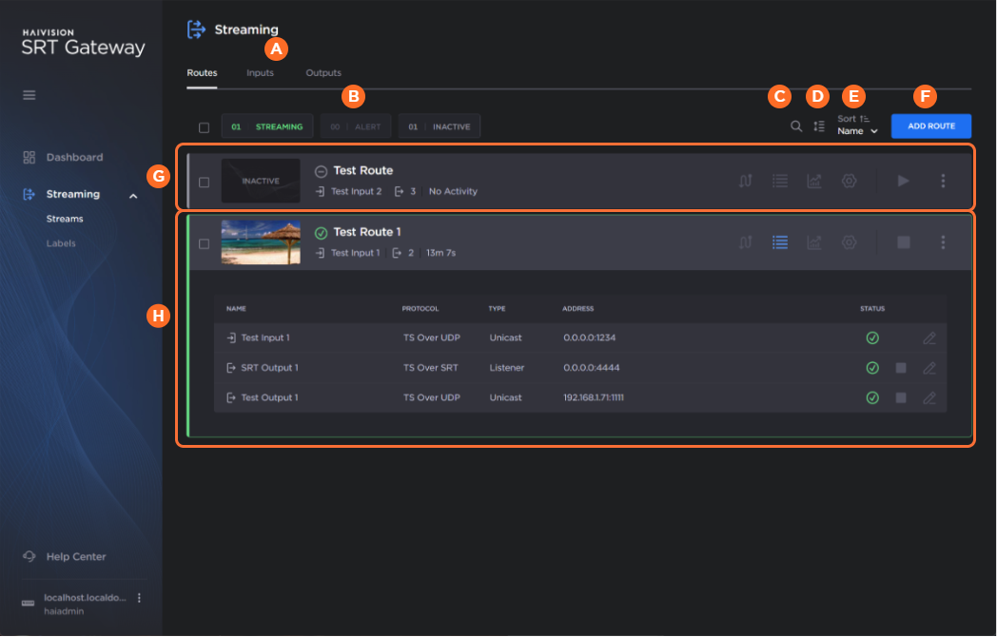Screen dimensions: 997x637
Task: Check the Test Route 1 checkbox
Action: click(204, 243)
